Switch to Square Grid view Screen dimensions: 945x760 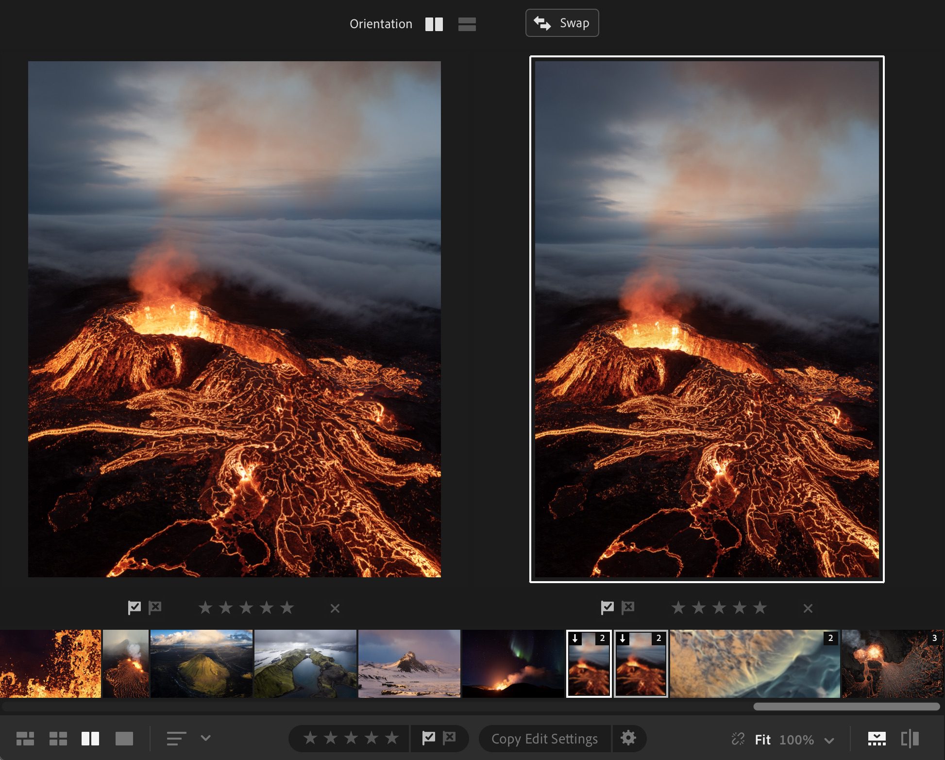(x=59, y=739)
